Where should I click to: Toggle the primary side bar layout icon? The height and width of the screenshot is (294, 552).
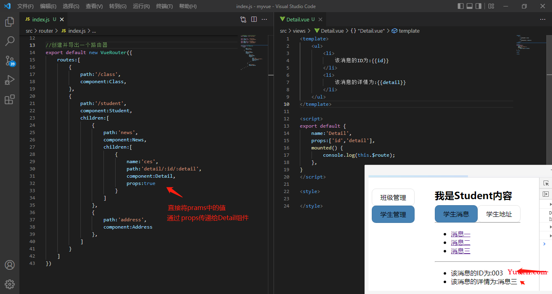pyautogui.click(x=461, y=6)
